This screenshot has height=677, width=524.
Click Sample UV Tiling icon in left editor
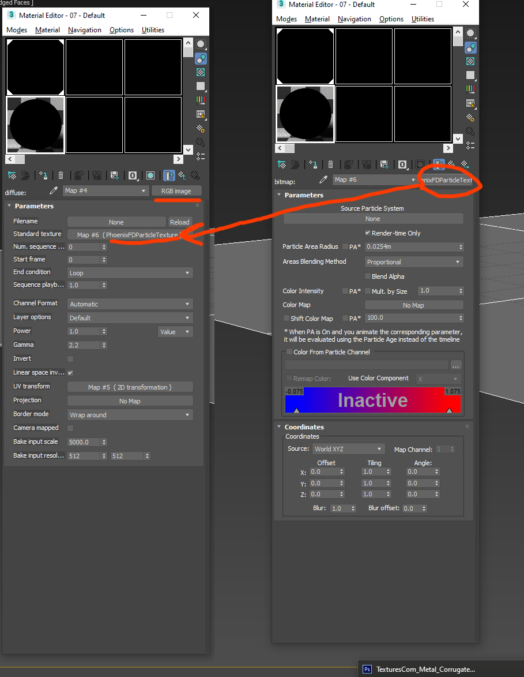(x=201, y=86)
